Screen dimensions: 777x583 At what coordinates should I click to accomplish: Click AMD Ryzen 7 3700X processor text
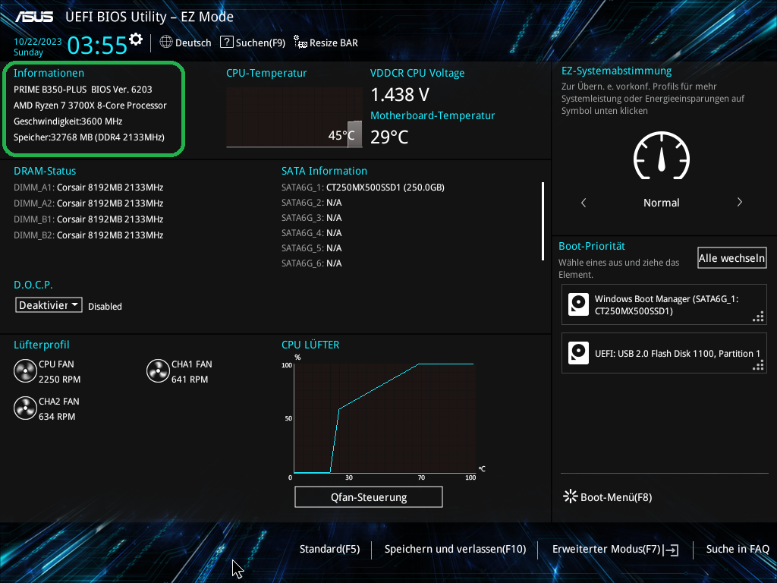pos(90,106)
